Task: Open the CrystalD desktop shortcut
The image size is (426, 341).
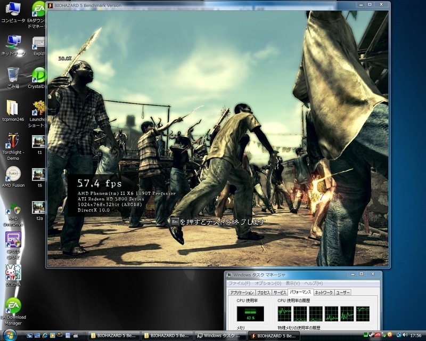Action: click(37, 78)
